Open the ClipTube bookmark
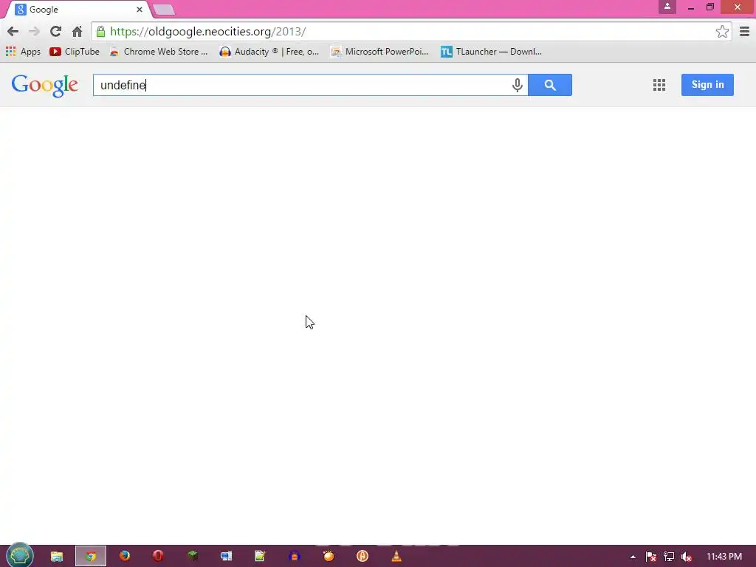The height and width of the screenshot is (567, 756). pos(75,52)
